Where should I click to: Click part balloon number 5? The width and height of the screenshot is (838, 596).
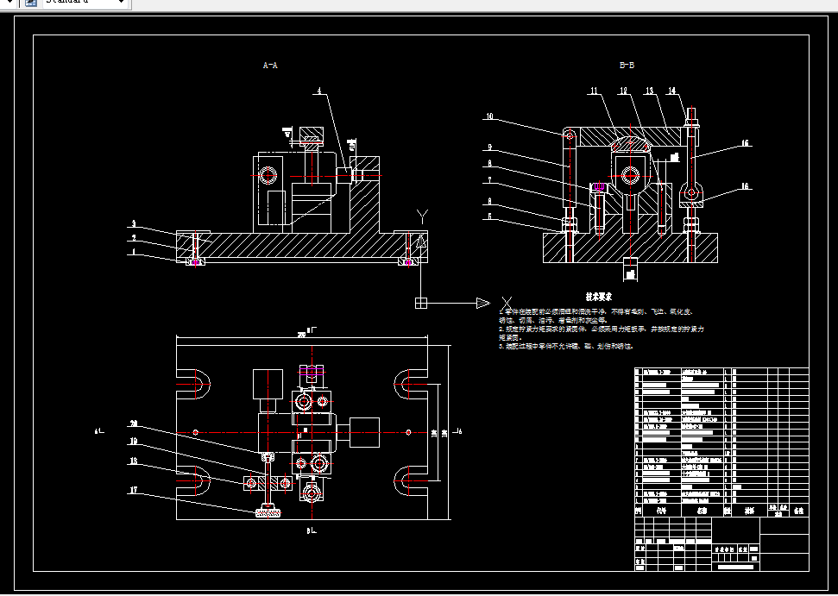(489, 216)
